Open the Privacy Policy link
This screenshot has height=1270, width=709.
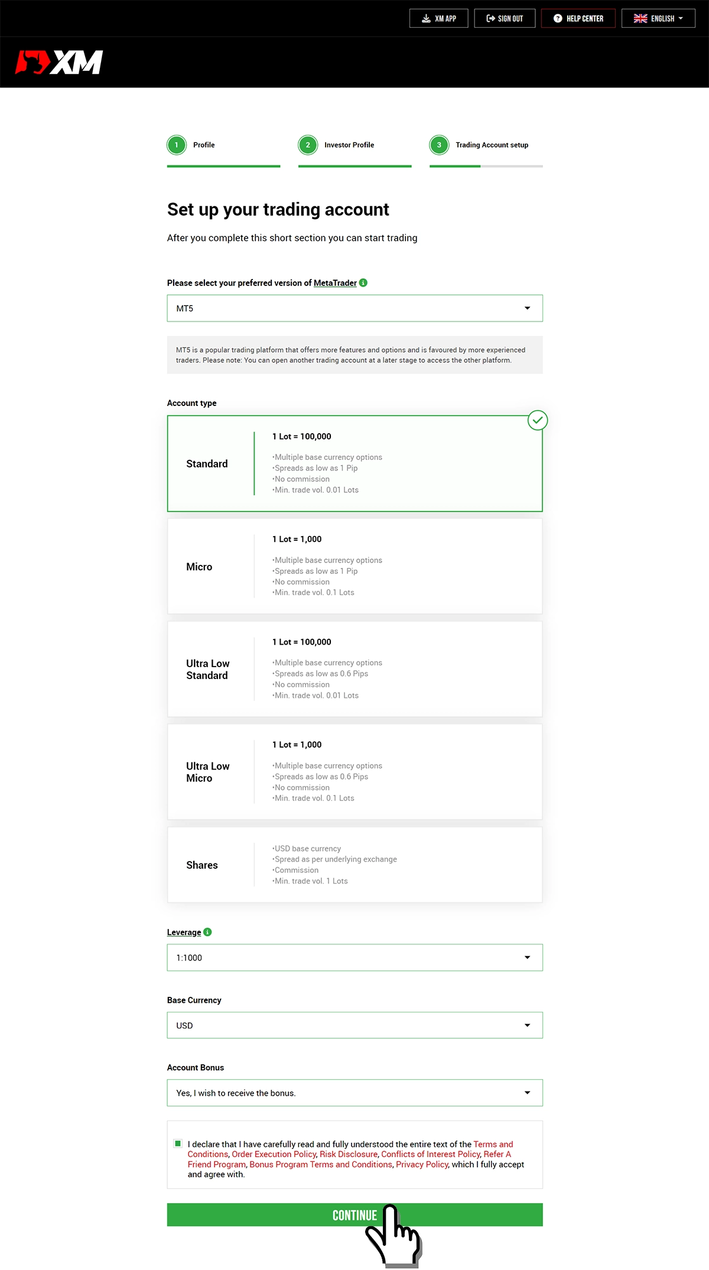pyautogui.click(x=422, y=1164)
